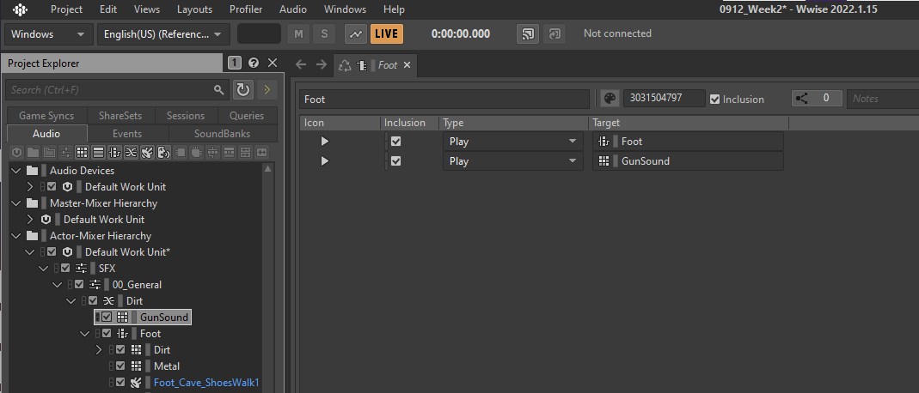Create a new Sound Voice from explorer toolbar
919x393 pixels.
pos(163,153)
